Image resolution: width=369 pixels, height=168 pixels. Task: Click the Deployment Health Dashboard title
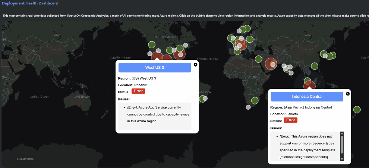(30, 3)
